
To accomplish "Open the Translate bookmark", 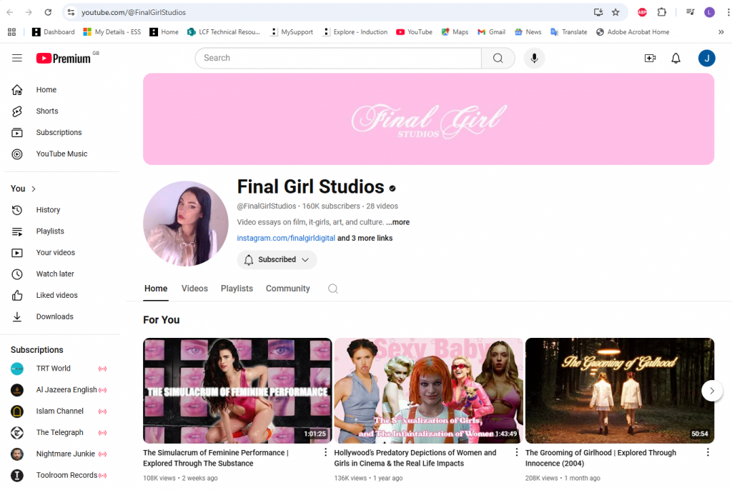I will tap(568, 32).
